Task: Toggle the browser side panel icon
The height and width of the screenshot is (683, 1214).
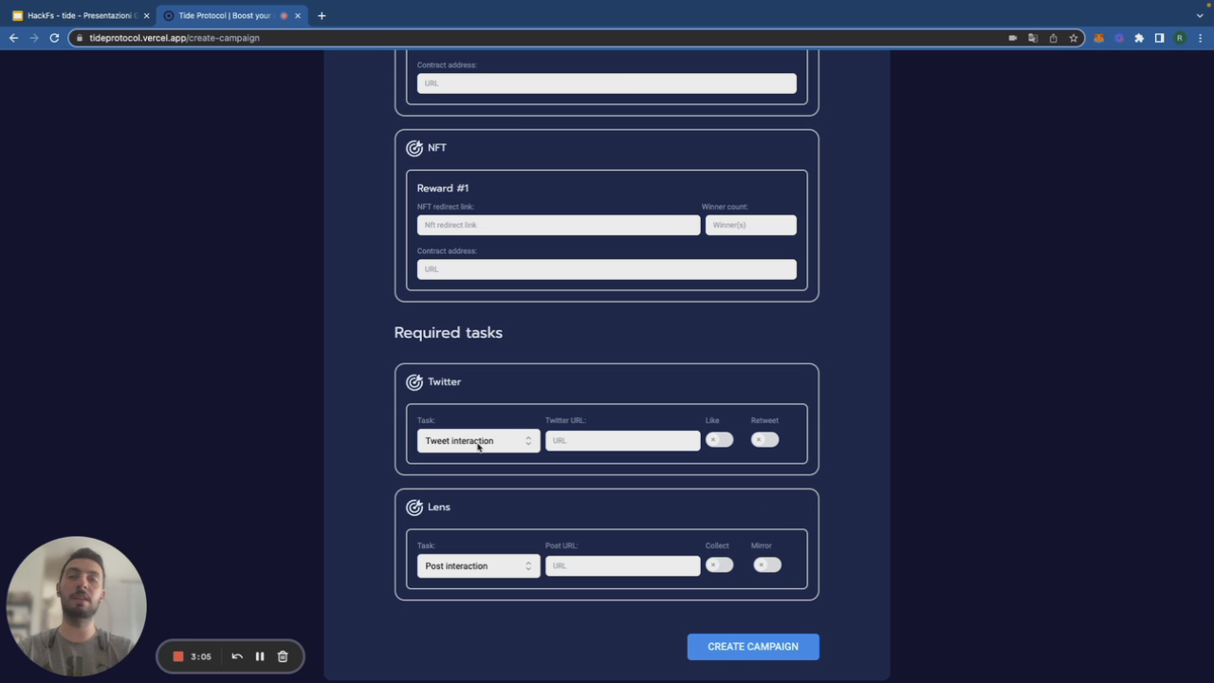Action: pyautogui.click(x=1159, y=38)
